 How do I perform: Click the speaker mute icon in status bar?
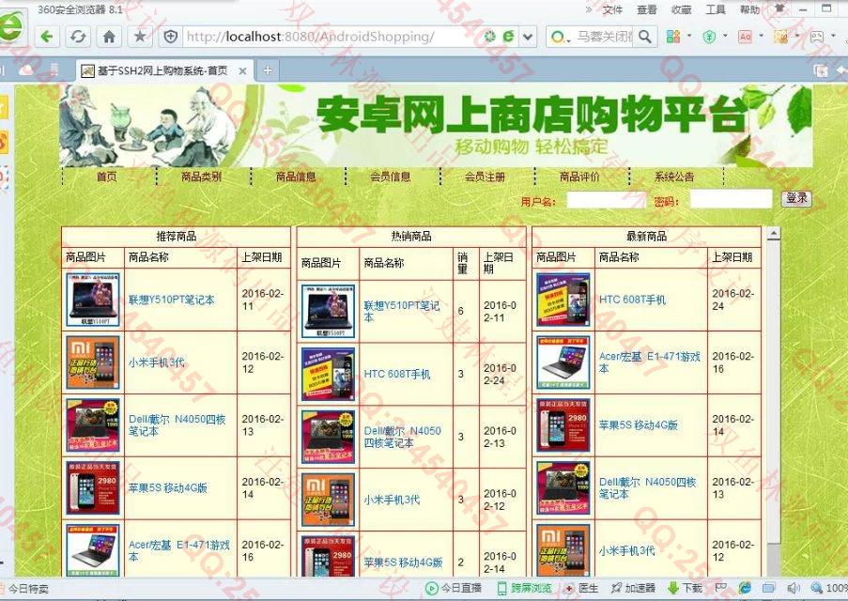pos(794,589)
